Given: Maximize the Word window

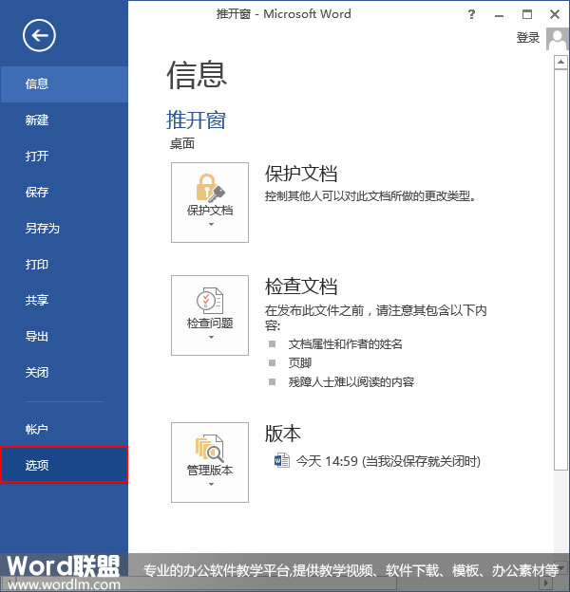Looking at the screenshot, I should [527, 14].
